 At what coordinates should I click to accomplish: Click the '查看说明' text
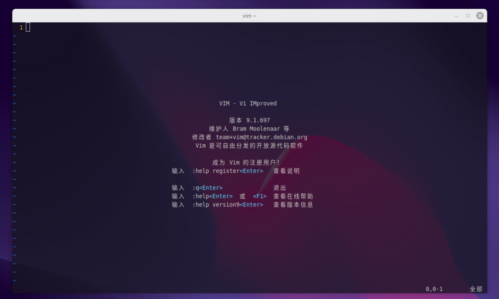286,171
